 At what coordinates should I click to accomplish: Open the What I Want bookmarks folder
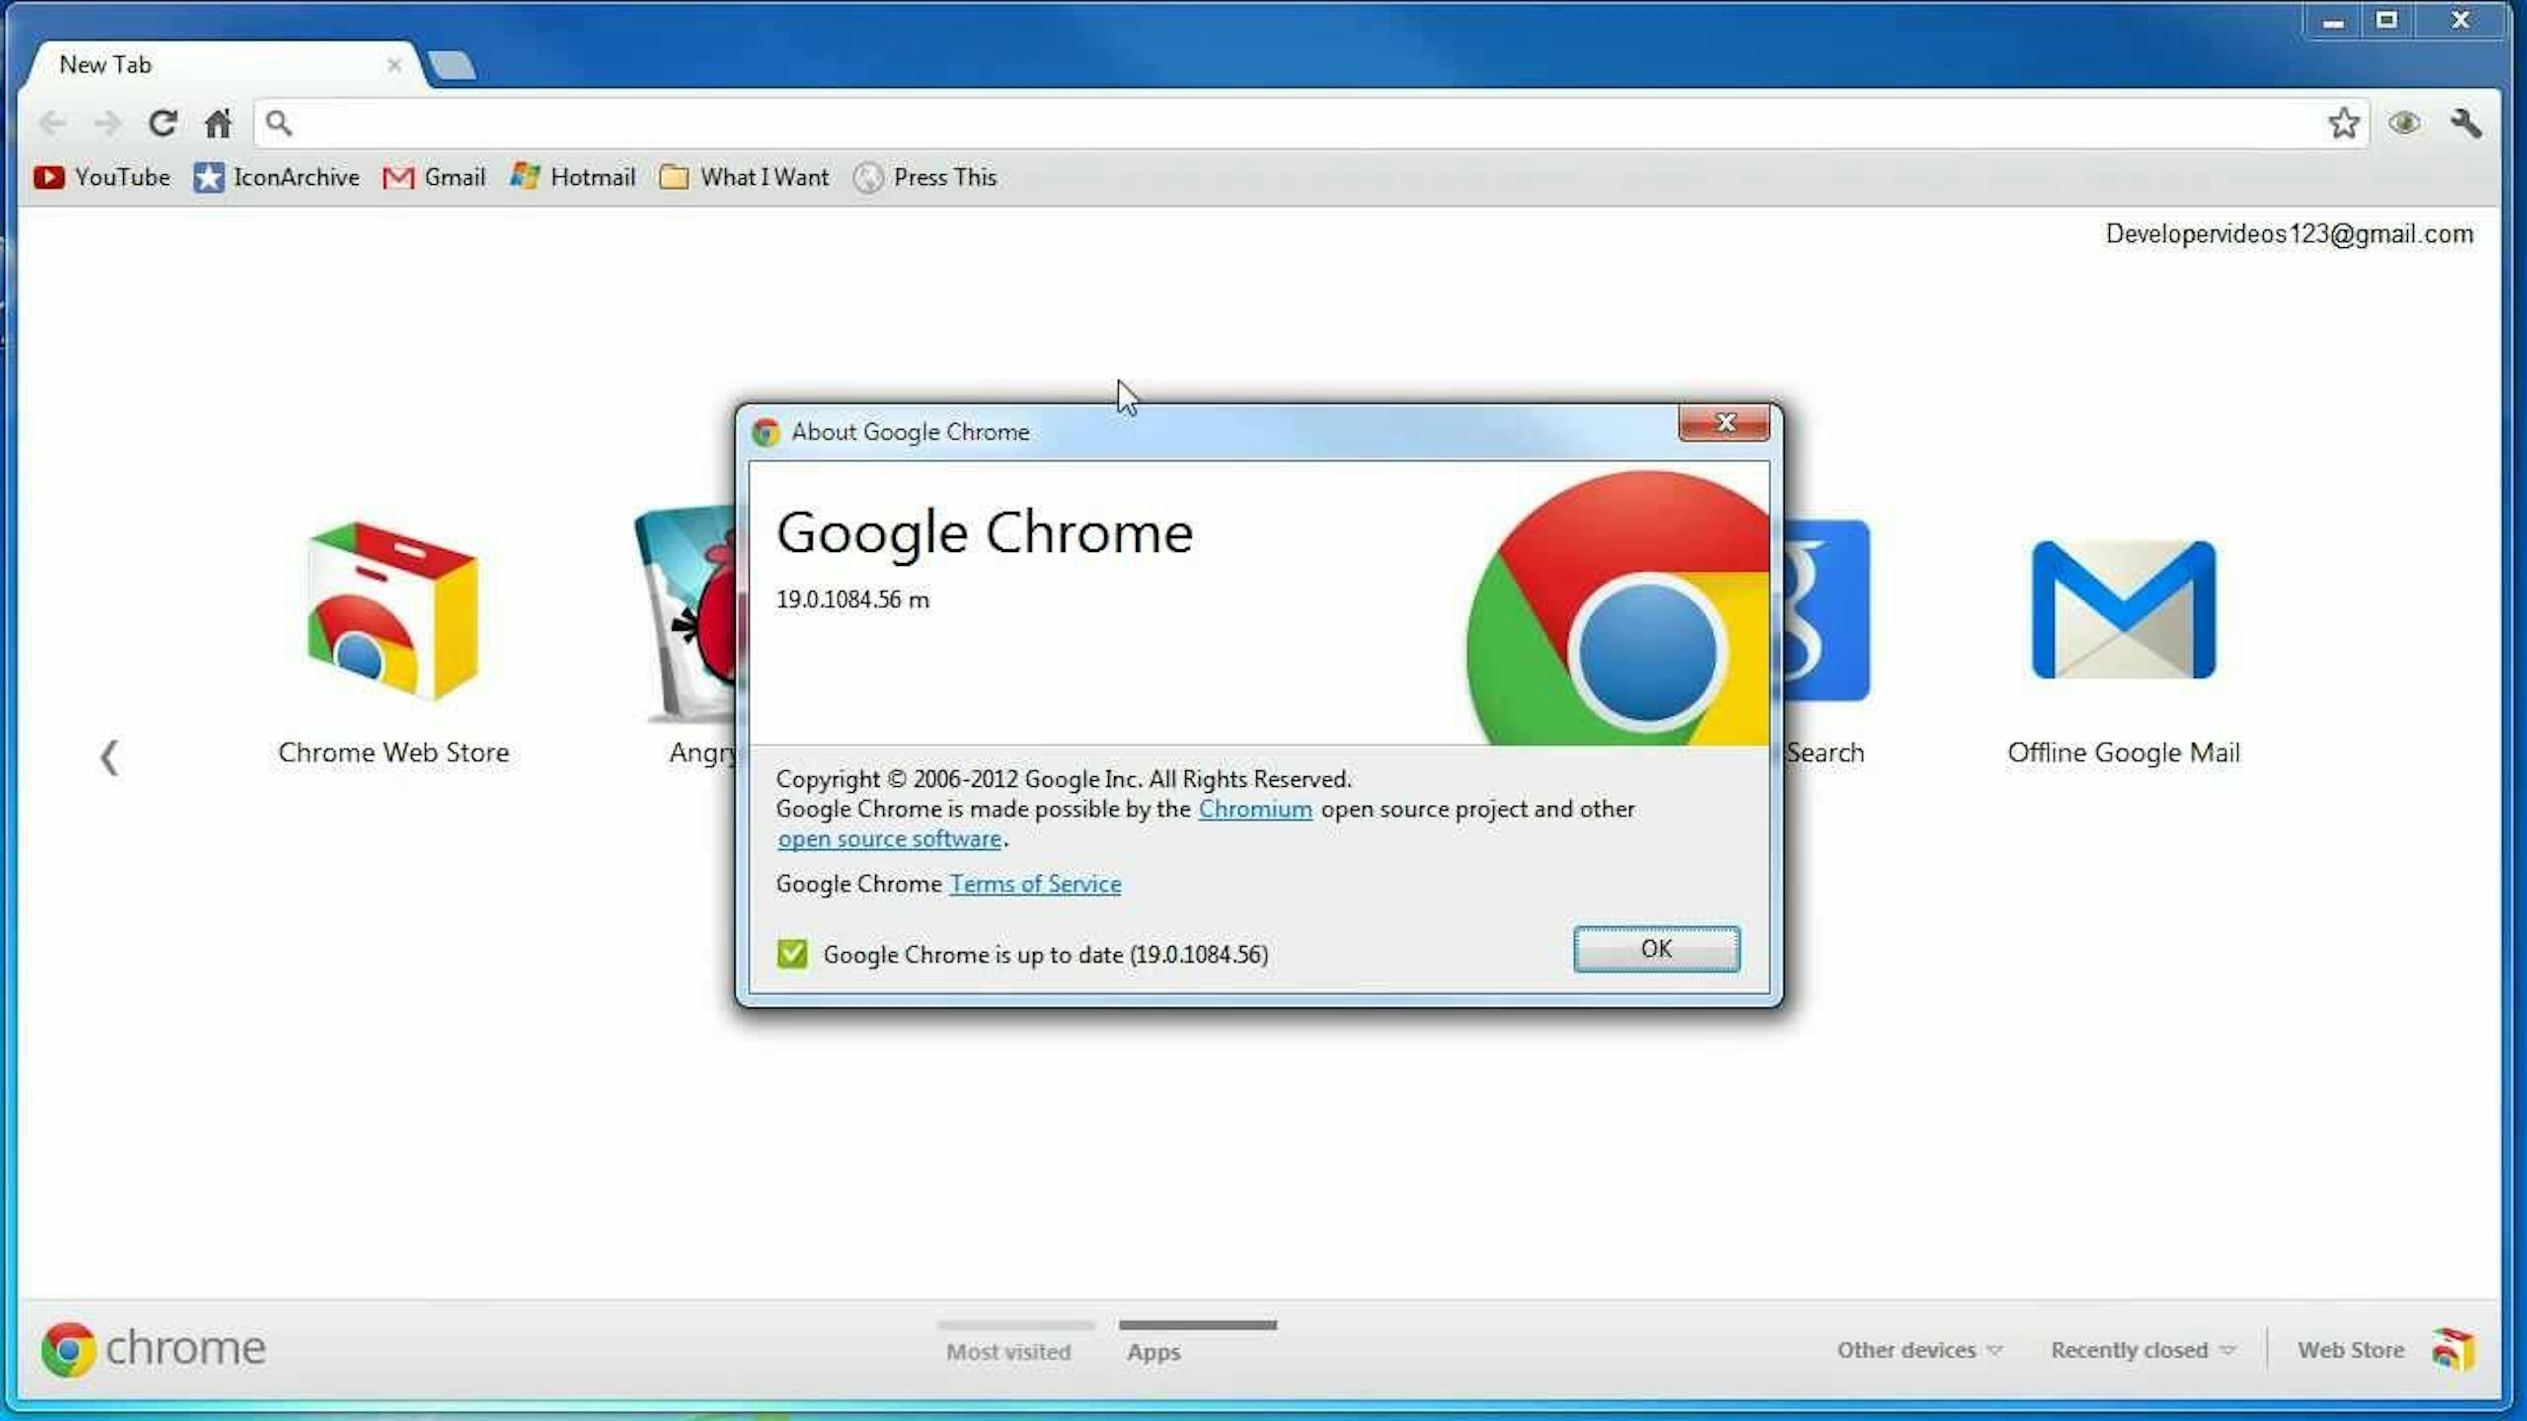[x=744, y=178]
